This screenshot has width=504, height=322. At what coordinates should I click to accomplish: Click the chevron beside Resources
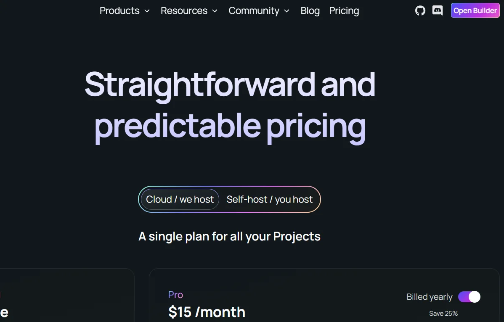pos(215,11)
